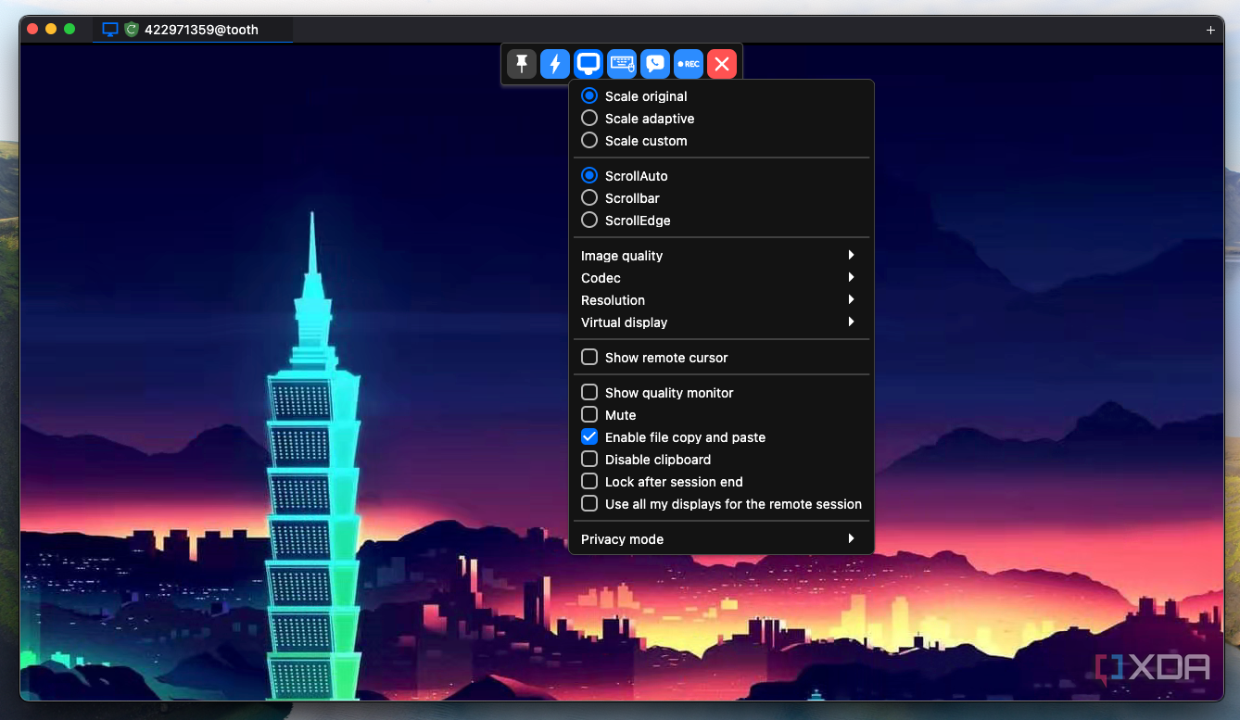Tick the Mute checkbox
1240x720 pixels.
coord(589,414)
